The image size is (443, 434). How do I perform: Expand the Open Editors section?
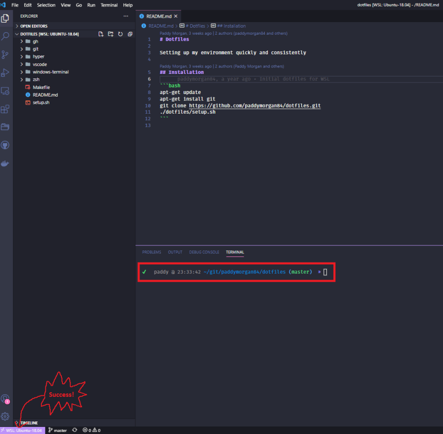click(x=34, y=26)
